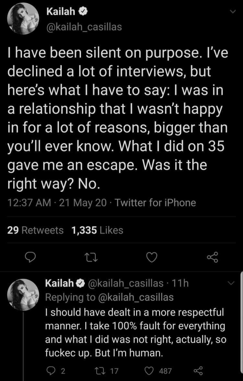The height and width of the screenshot is (381, 243).
Task: Share the main tweet via share icon
Action: click(x=213, y=257)
